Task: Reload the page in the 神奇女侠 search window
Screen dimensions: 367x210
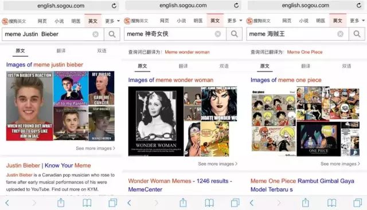Action: coord(236,5)
